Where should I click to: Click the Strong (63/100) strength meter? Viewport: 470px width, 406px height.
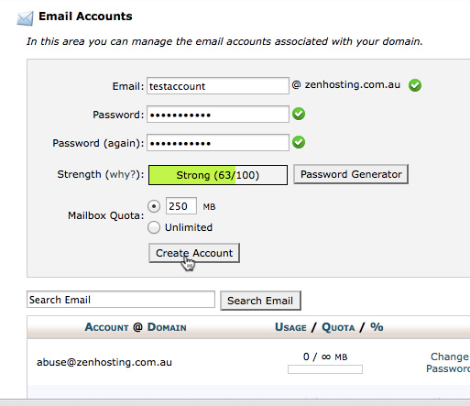(x=218, y=175)
